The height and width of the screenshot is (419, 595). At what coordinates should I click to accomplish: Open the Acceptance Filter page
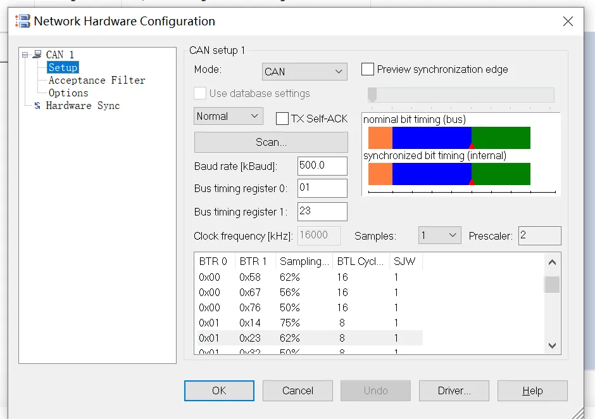pos(97,80)
